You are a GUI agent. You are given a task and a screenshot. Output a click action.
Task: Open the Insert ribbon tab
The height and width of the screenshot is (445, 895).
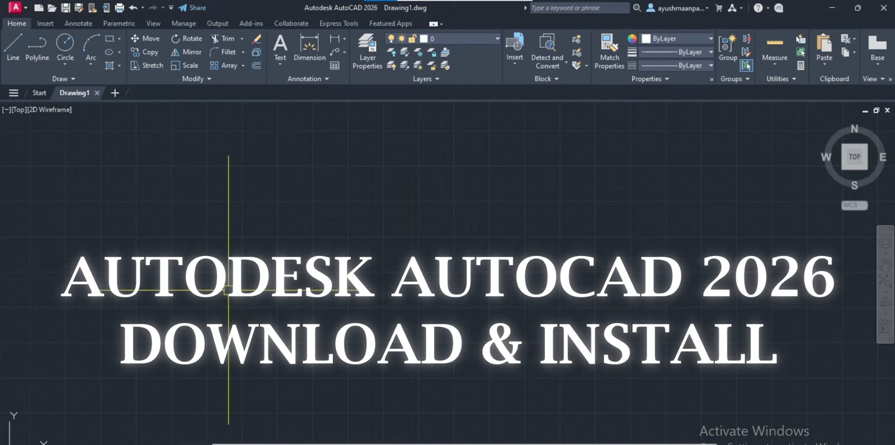[x=45, y=23]
